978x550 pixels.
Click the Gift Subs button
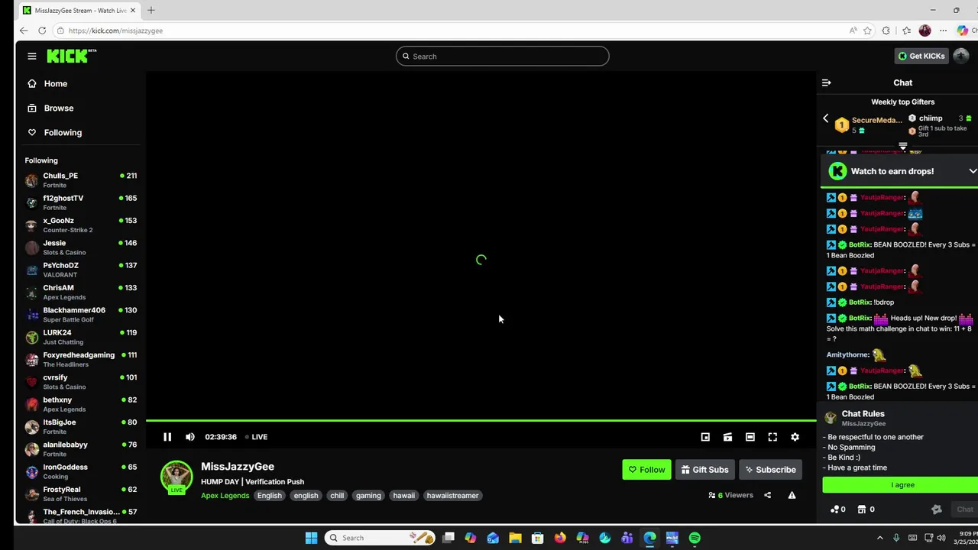click(704, 470)
